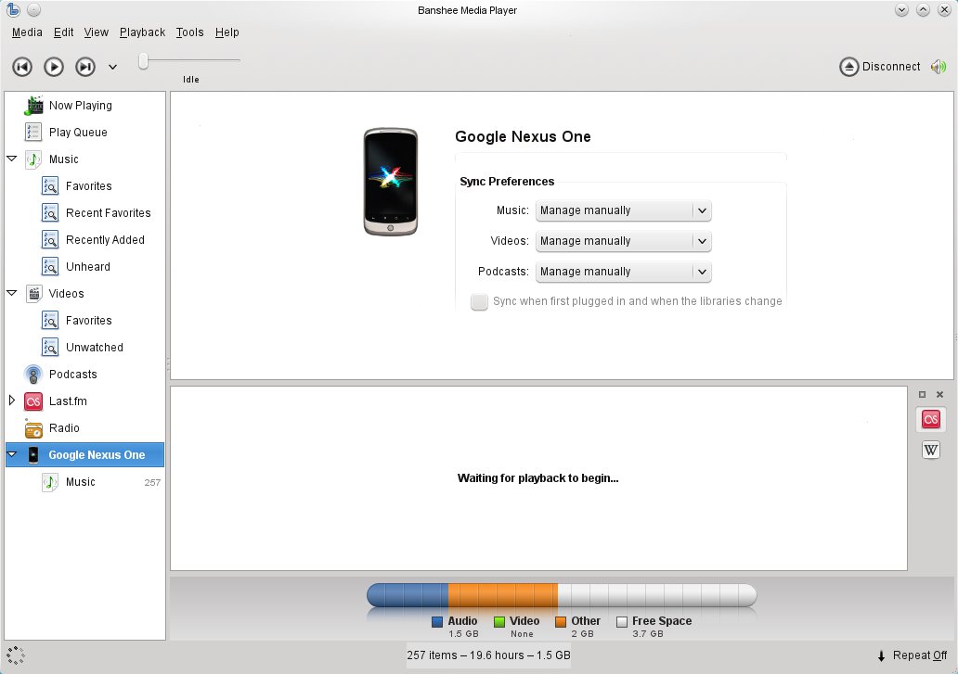The width and height of the screenshot is (958, 674).
Task: Open Podcasts in the sidebar
Action: (x=72, y=375)
